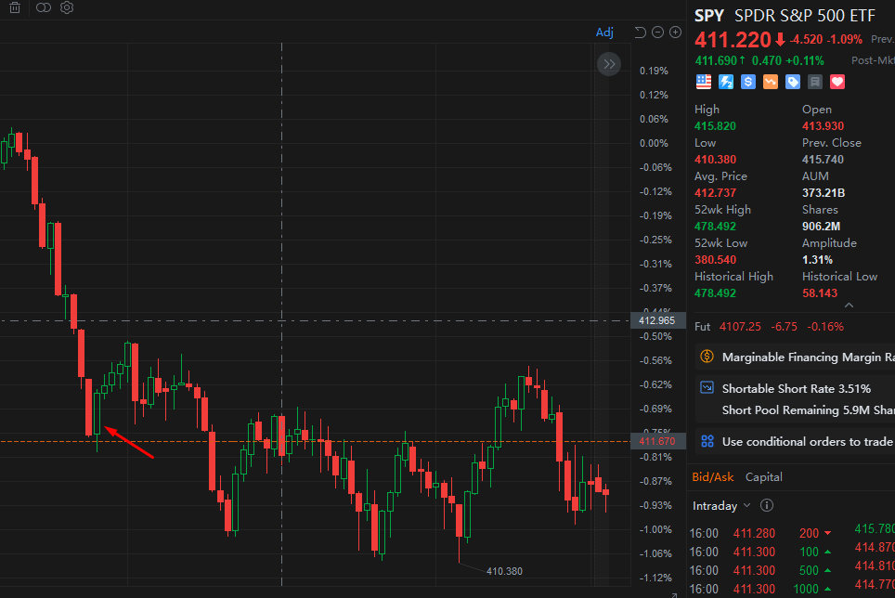
Task: Click the trash delete-drawings icon
Action: point(15,7)
